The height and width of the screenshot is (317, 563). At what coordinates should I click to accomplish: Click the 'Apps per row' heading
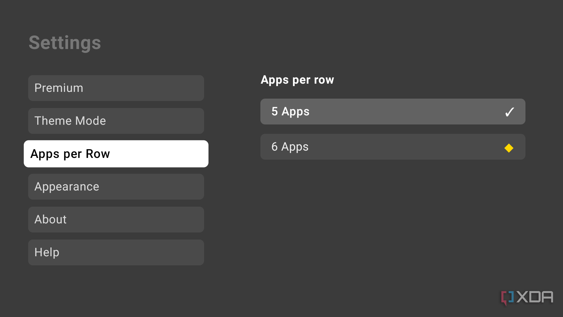pos(297,80)
